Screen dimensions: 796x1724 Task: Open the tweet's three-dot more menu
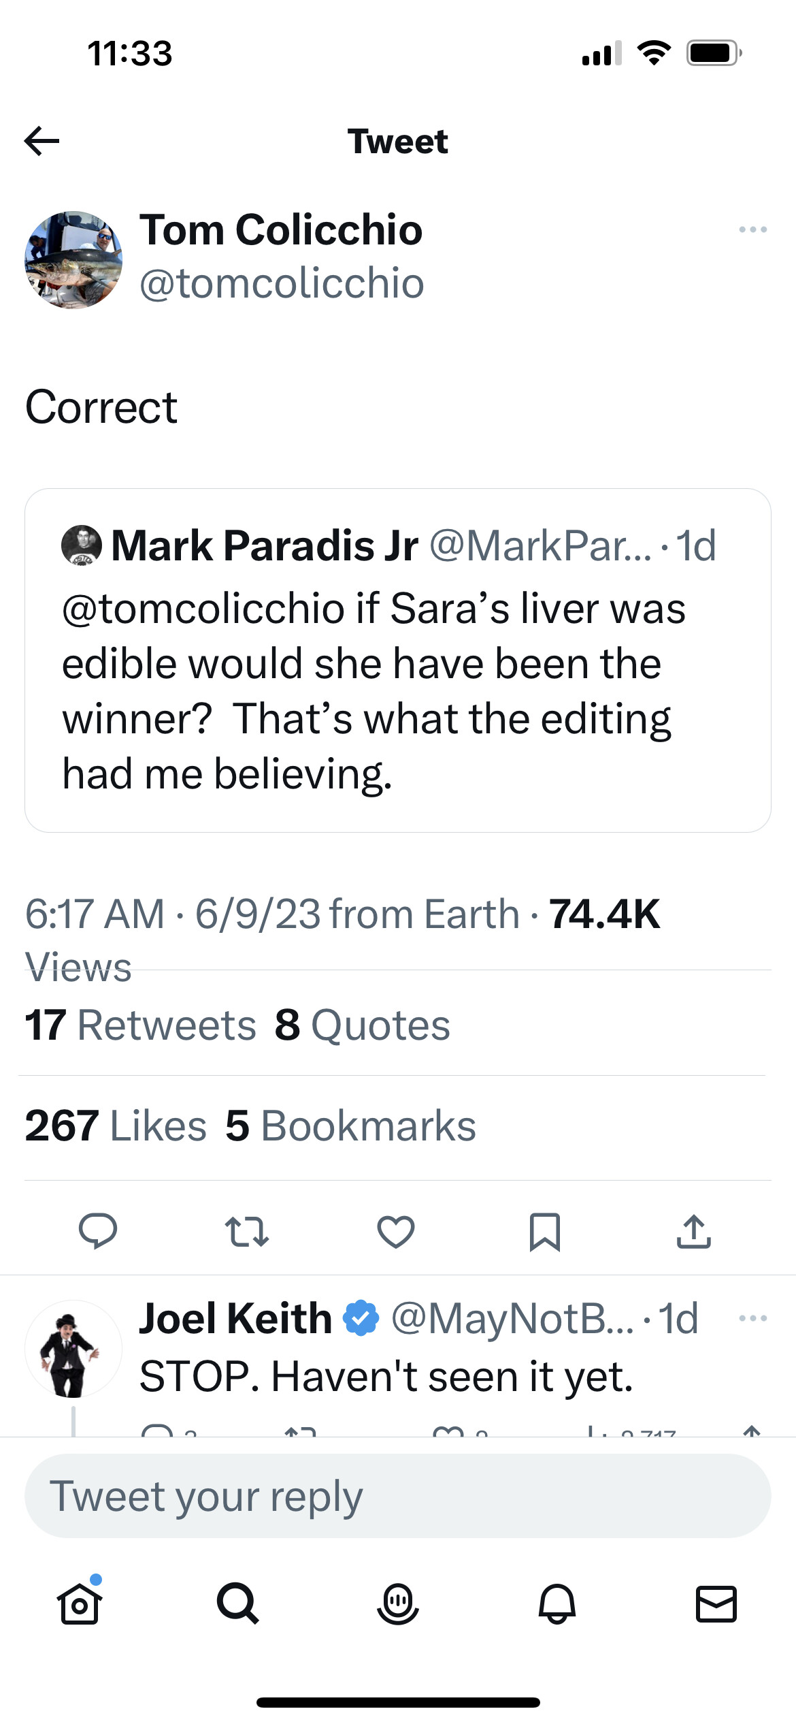click(752, 230)
